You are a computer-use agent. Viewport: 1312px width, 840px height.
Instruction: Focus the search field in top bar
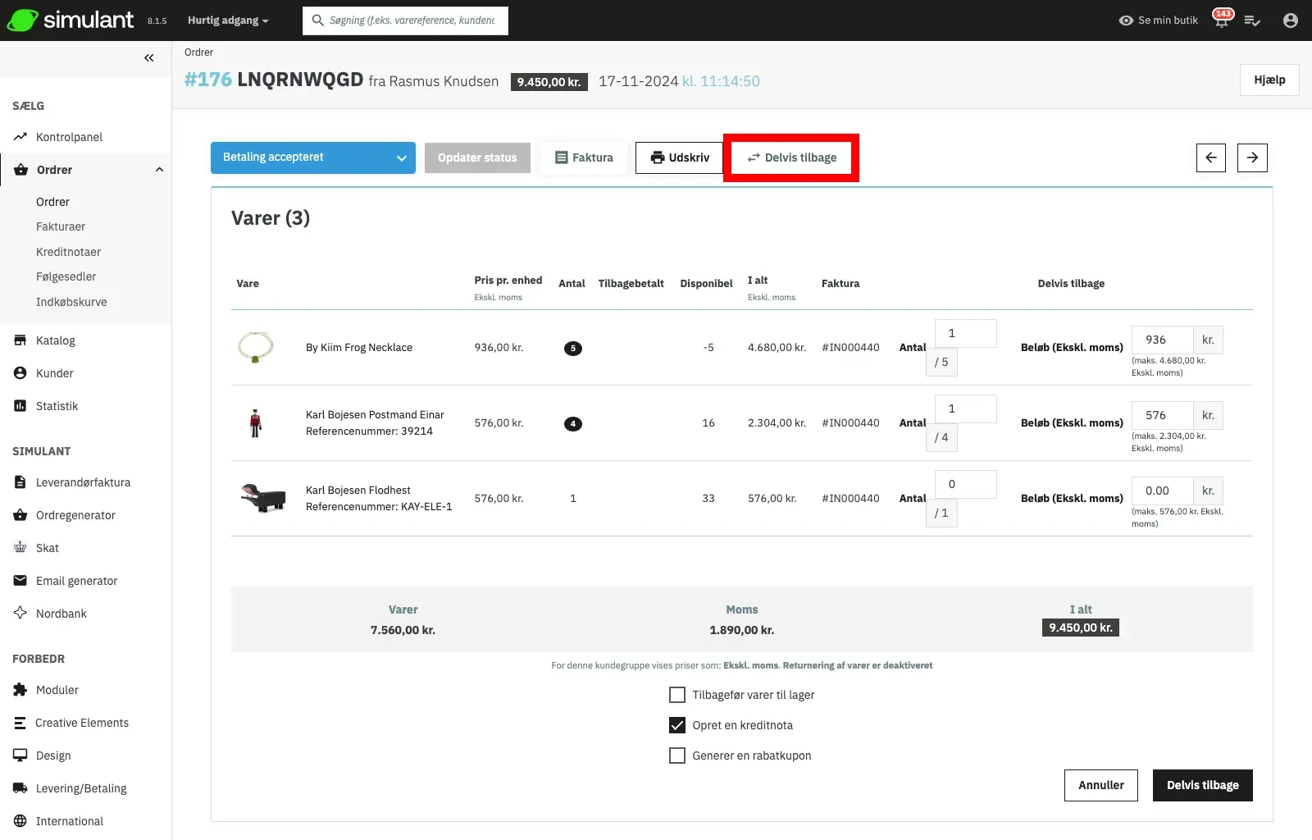click(x=412, y=21)
